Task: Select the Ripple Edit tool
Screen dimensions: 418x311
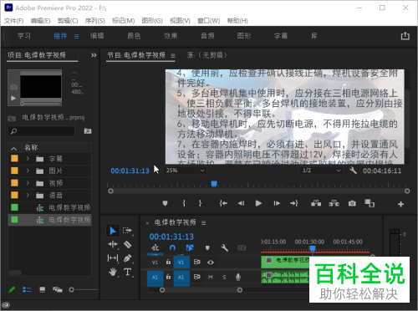Action: point(113,244)
